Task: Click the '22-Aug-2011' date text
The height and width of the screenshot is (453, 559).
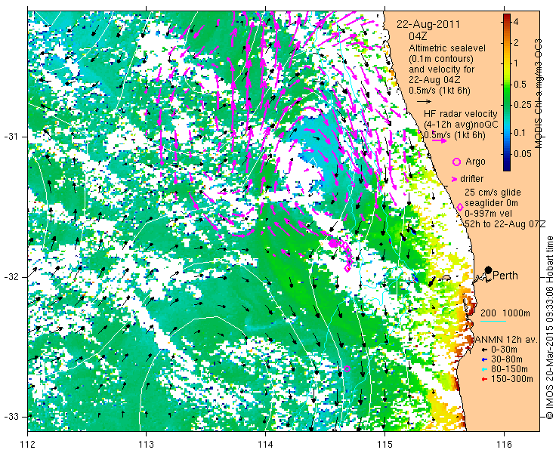Action: point(428,25)
